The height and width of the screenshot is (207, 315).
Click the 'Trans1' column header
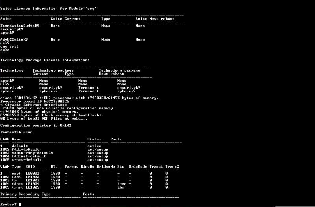(x=156, y=166)
